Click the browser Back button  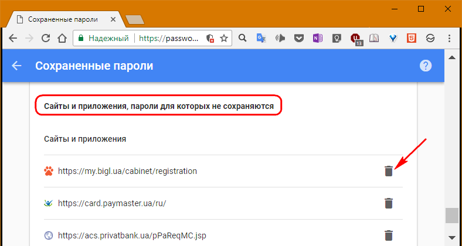(x=13, y=38)
